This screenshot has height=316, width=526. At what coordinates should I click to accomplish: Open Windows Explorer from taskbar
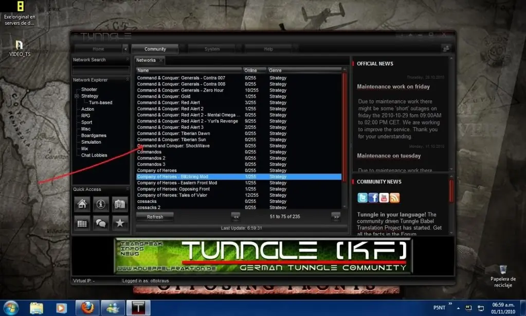[x=36, y=308]
